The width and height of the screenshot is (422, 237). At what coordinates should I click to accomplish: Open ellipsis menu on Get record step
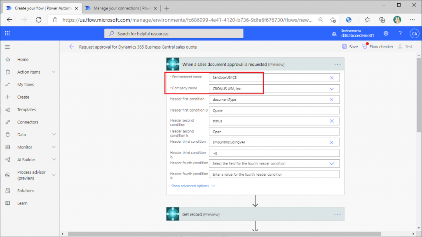tap(337, 214)
